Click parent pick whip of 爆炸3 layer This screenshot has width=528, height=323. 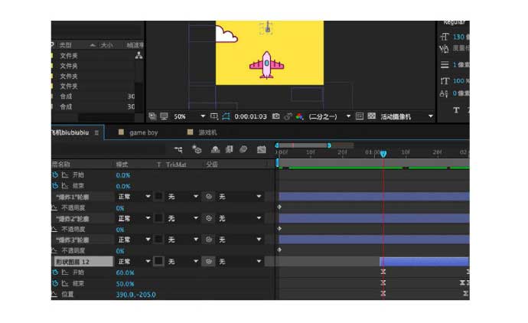tap(209, 240)
